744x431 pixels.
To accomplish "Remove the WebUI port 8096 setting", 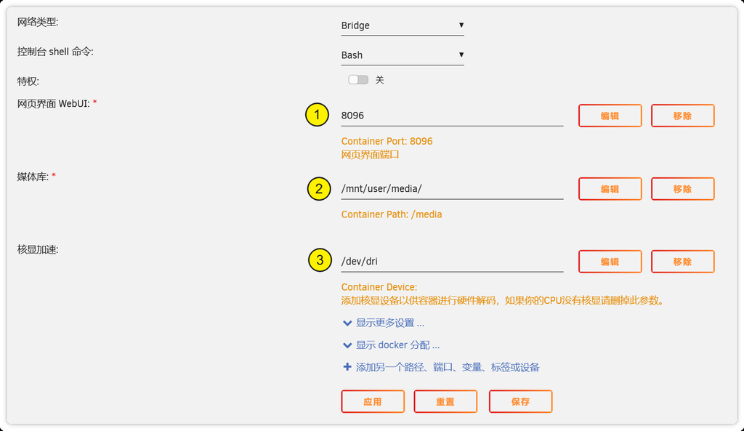I will [x=682, y=116].
